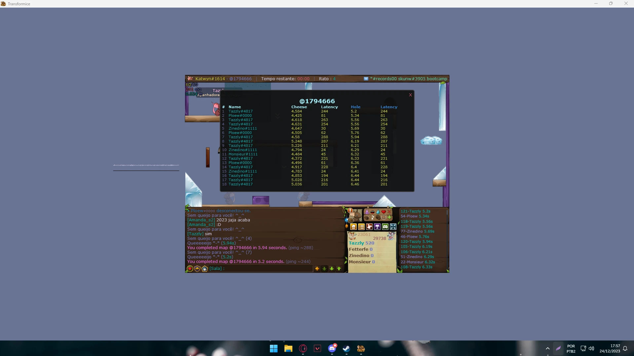Viewport: 634px width, 356px height.
Task: Open the shield tribe chat button
Action: pyautogui.click(x=197, y=269)
